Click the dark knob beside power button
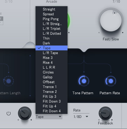 (x=25, y=113)
